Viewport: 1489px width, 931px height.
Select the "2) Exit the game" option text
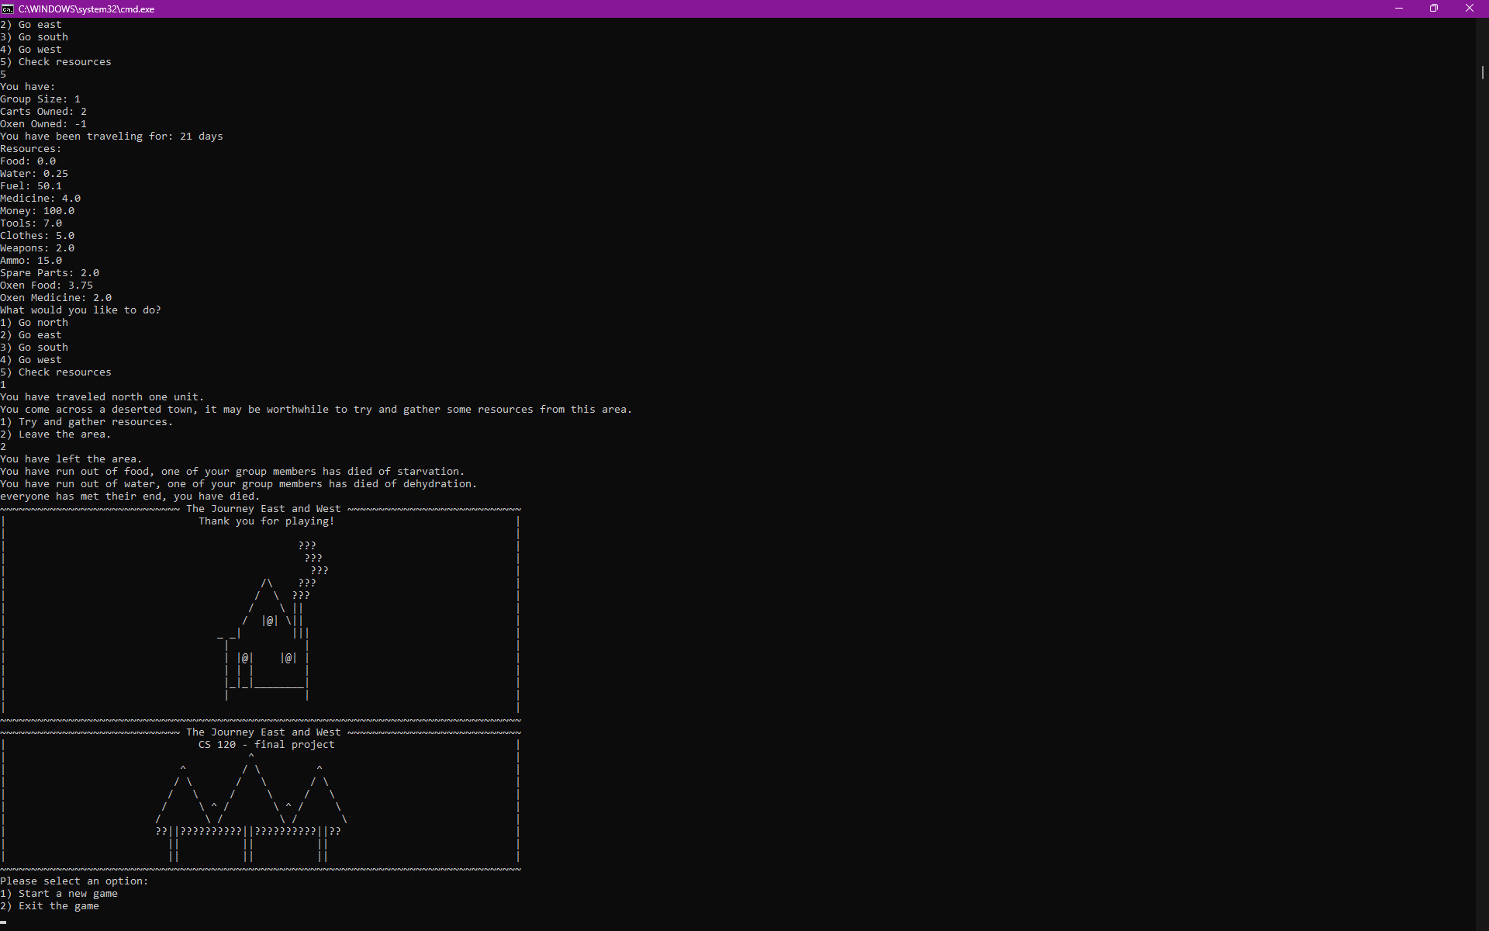(x=49, y=905)
